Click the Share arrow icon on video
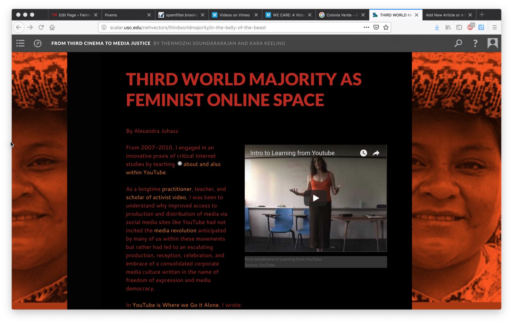 click(376, 153)
